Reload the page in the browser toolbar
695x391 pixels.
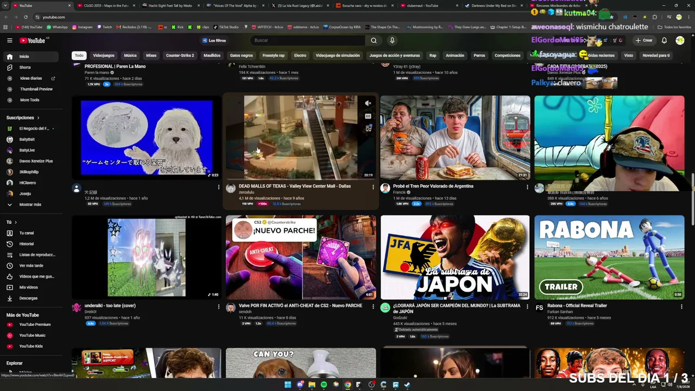pos(26,17)
